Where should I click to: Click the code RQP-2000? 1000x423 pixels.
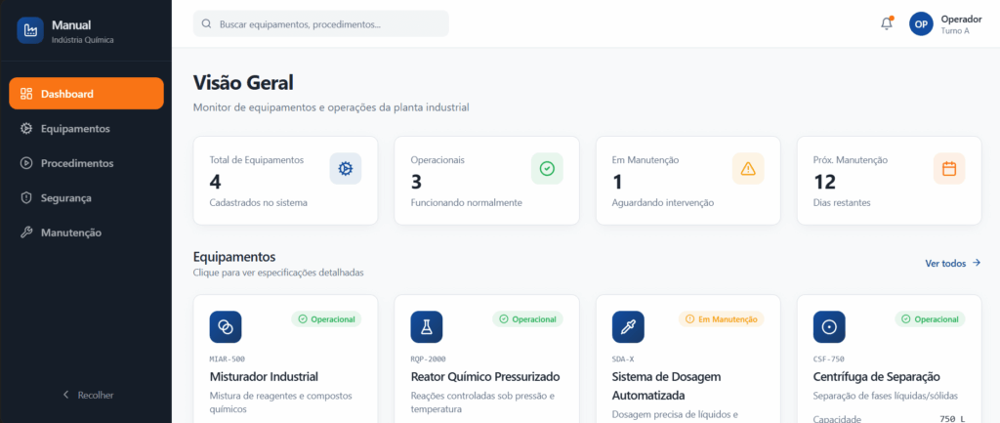point(429,359)
